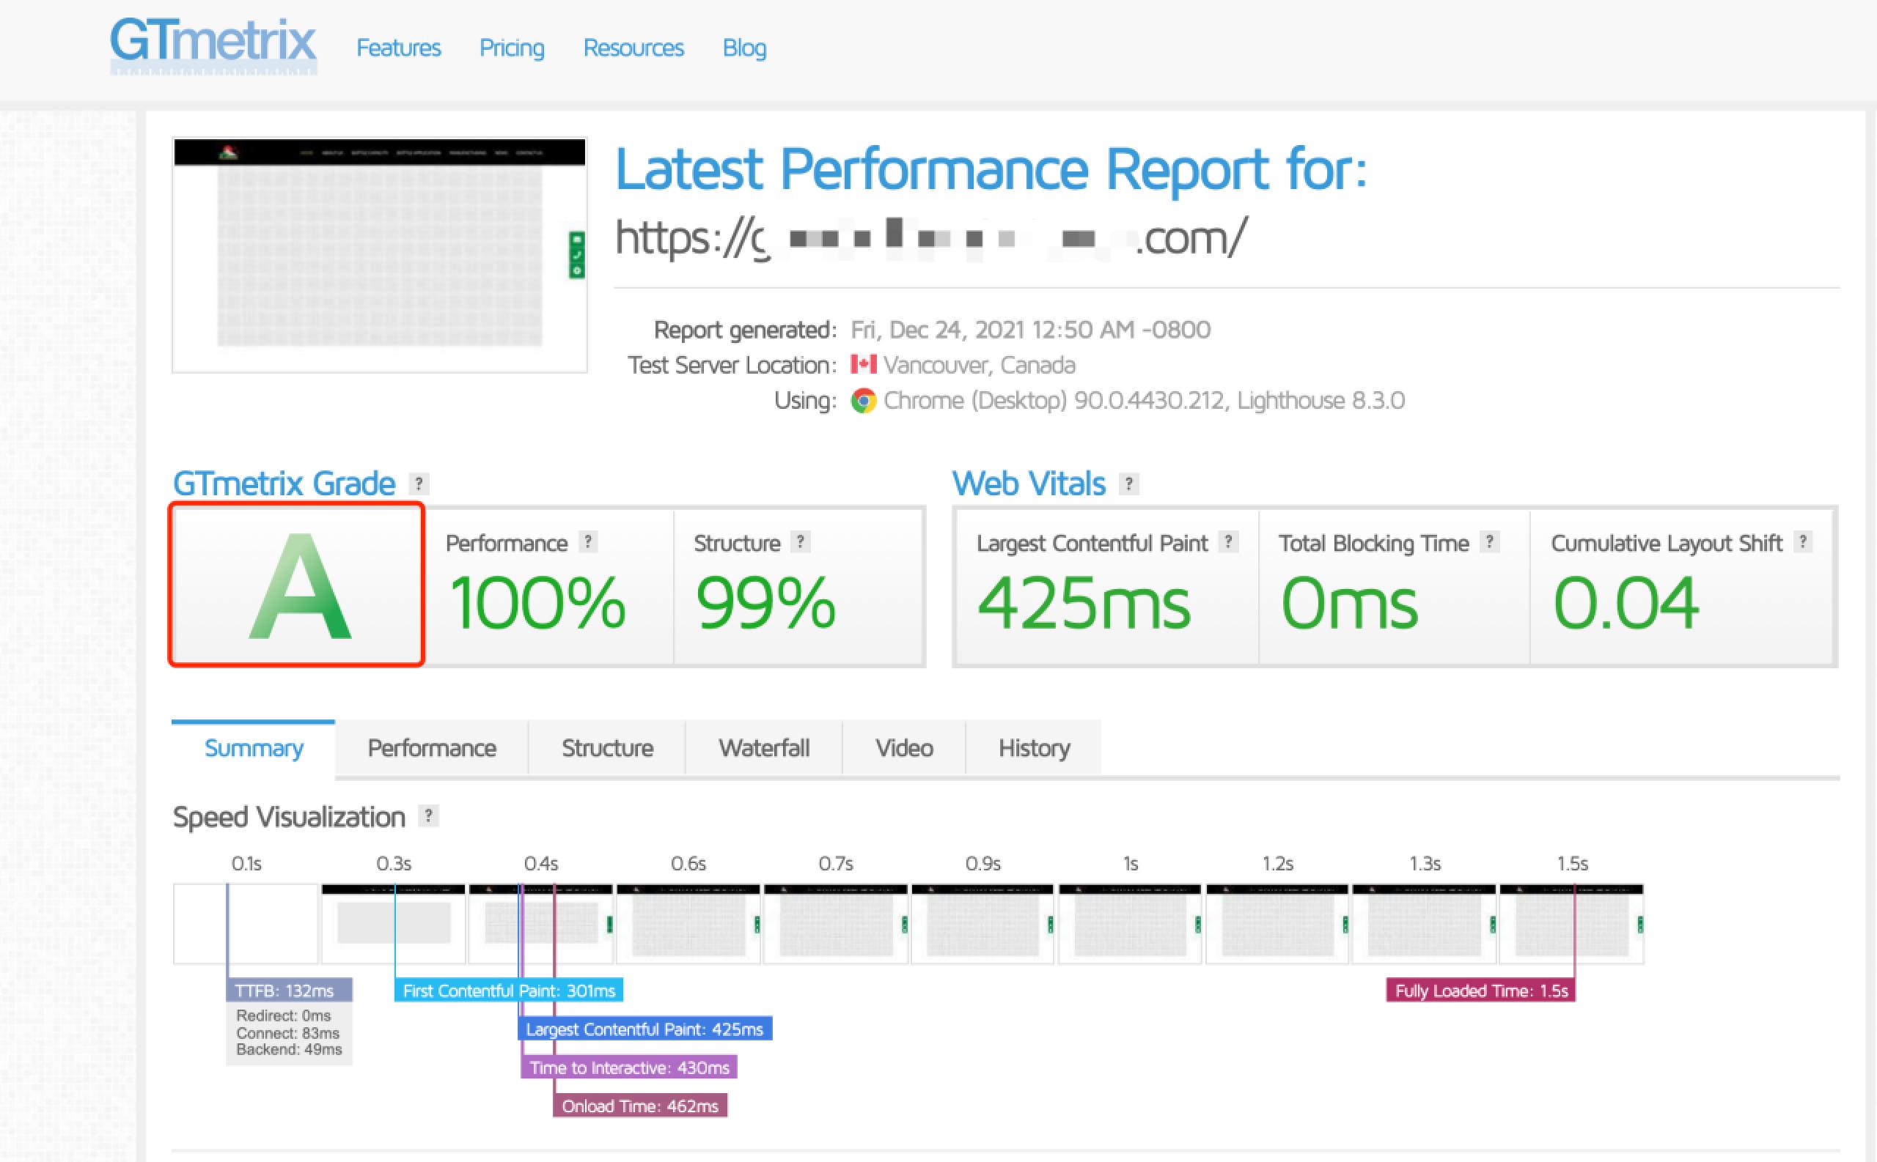Click the Chrome browser icon
Screen dimensions: 1877x1162
[864, 400]
